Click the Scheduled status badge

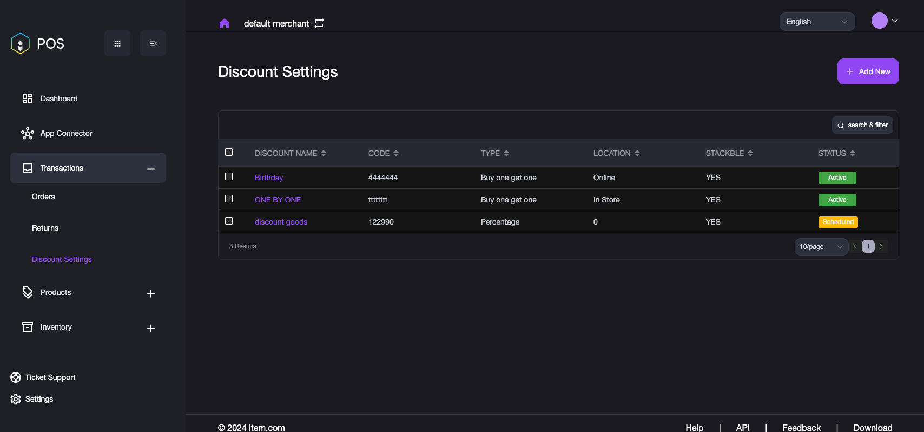[837, 222]
